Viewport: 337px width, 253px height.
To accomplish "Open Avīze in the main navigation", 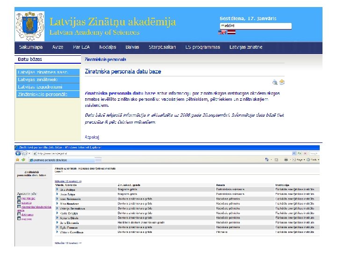I will coord(58,47).
